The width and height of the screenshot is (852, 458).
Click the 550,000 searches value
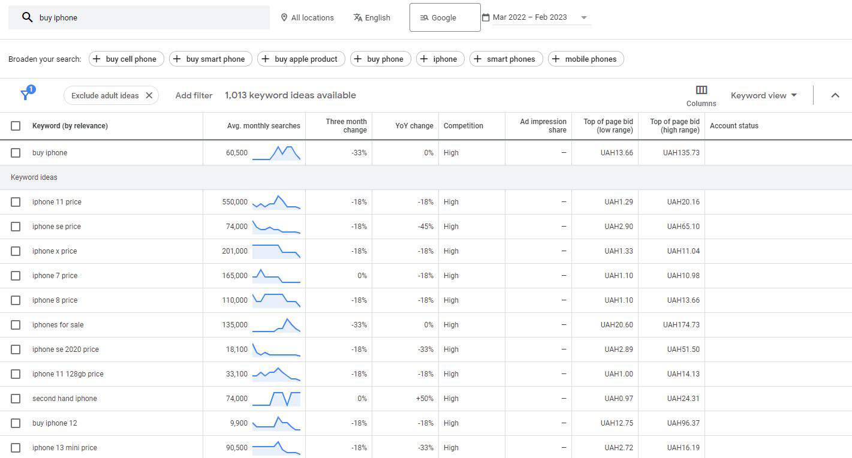(x=234, y=202)
